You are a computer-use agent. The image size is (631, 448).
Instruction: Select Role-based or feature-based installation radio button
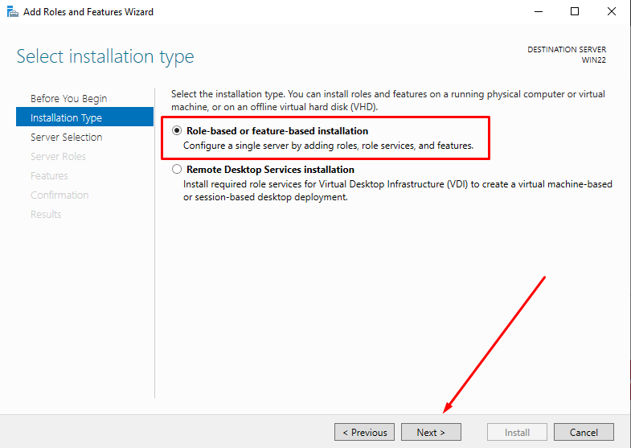click(177, 131)
